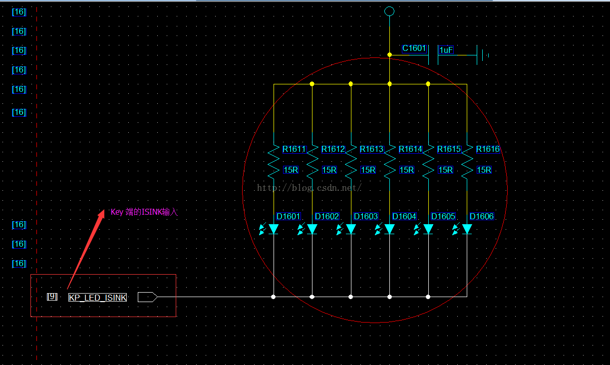Select the power pin circle at top
The width and height of the screenshot is (610, 365).
click(389, 11)
